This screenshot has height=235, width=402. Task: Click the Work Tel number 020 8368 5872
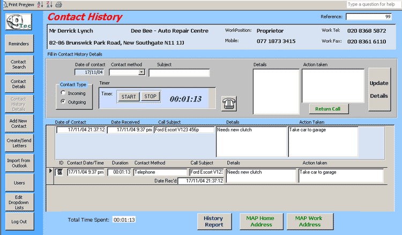point(367,31)
